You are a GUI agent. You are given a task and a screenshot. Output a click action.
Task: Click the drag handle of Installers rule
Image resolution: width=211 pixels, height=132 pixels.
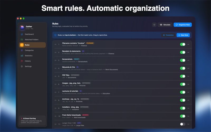tap(55, 108)
